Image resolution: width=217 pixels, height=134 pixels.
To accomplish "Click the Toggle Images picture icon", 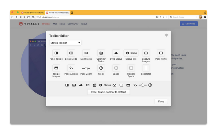I will 56,68.
